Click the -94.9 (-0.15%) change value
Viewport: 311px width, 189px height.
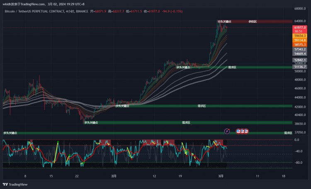172,11
